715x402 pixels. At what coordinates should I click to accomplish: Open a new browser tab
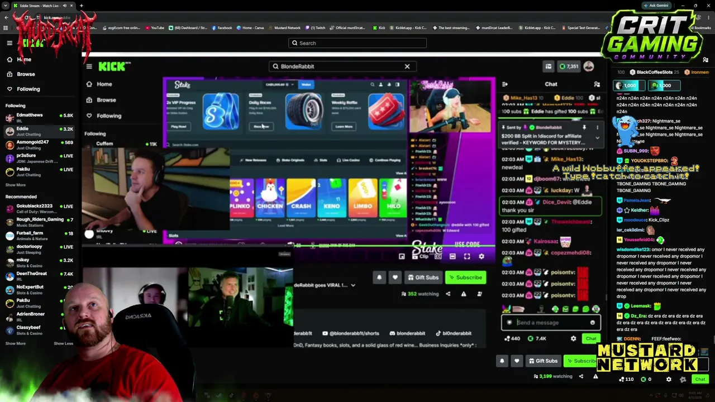pos(81,6)
